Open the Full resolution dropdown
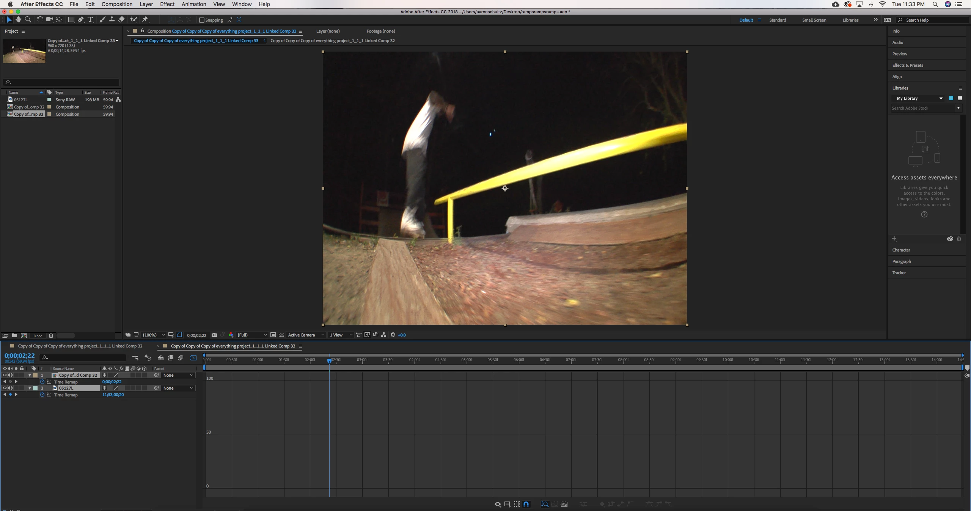Viewport: 971px width, 511px height. tap(252, 335)
